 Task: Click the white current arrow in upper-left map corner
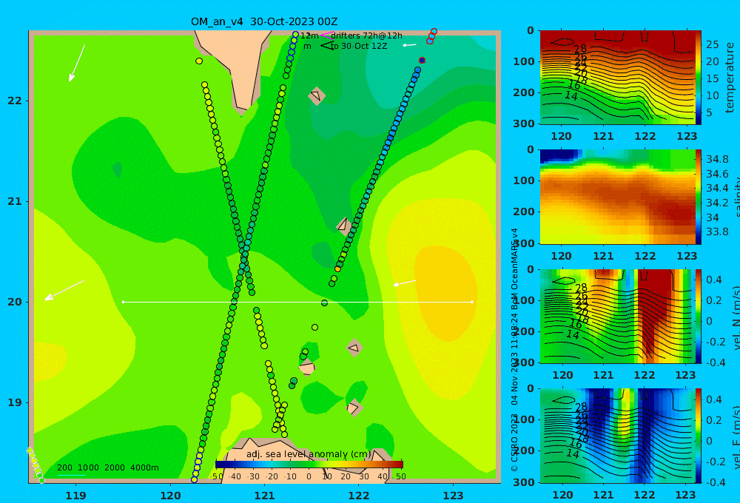point(77,63)
